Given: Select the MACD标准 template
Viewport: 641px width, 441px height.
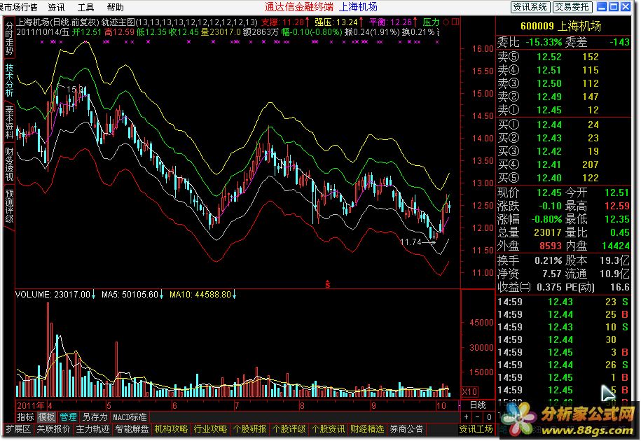Looking at the screenshot, I should 130,417.
